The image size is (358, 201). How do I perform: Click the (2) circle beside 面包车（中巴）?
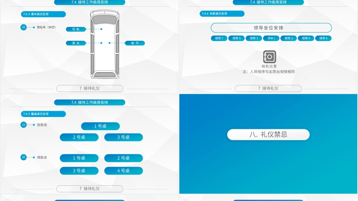[23, 27]
